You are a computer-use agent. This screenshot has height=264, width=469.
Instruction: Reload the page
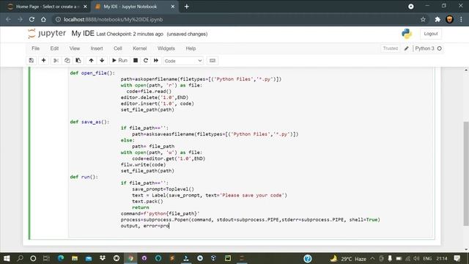tap(32, 20)
